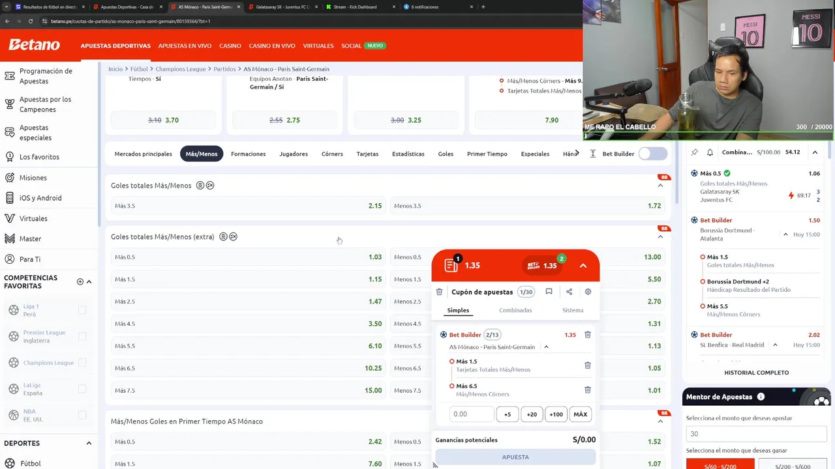Image resolution: width=835 pixels, height=469 pixels.
Task: Clear the whole bet slip trash icon
Action: (439, 292)
